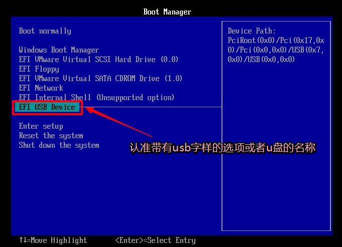342x247 pixels.
Task: Select the Boot normally option
Action: pyautogui.click(x=45, y=31)
